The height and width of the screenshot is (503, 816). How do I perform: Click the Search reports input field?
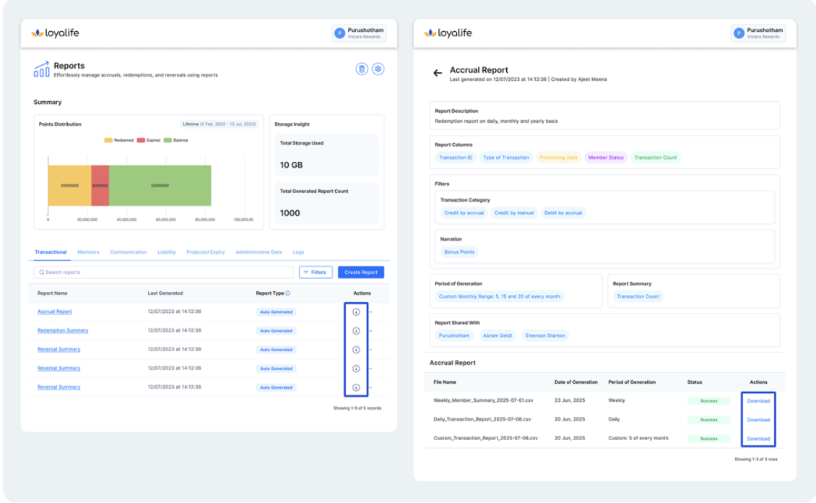coord(164,272)
